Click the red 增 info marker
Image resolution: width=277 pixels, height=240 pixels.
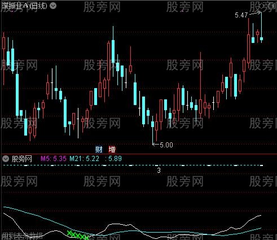[112, 150]
